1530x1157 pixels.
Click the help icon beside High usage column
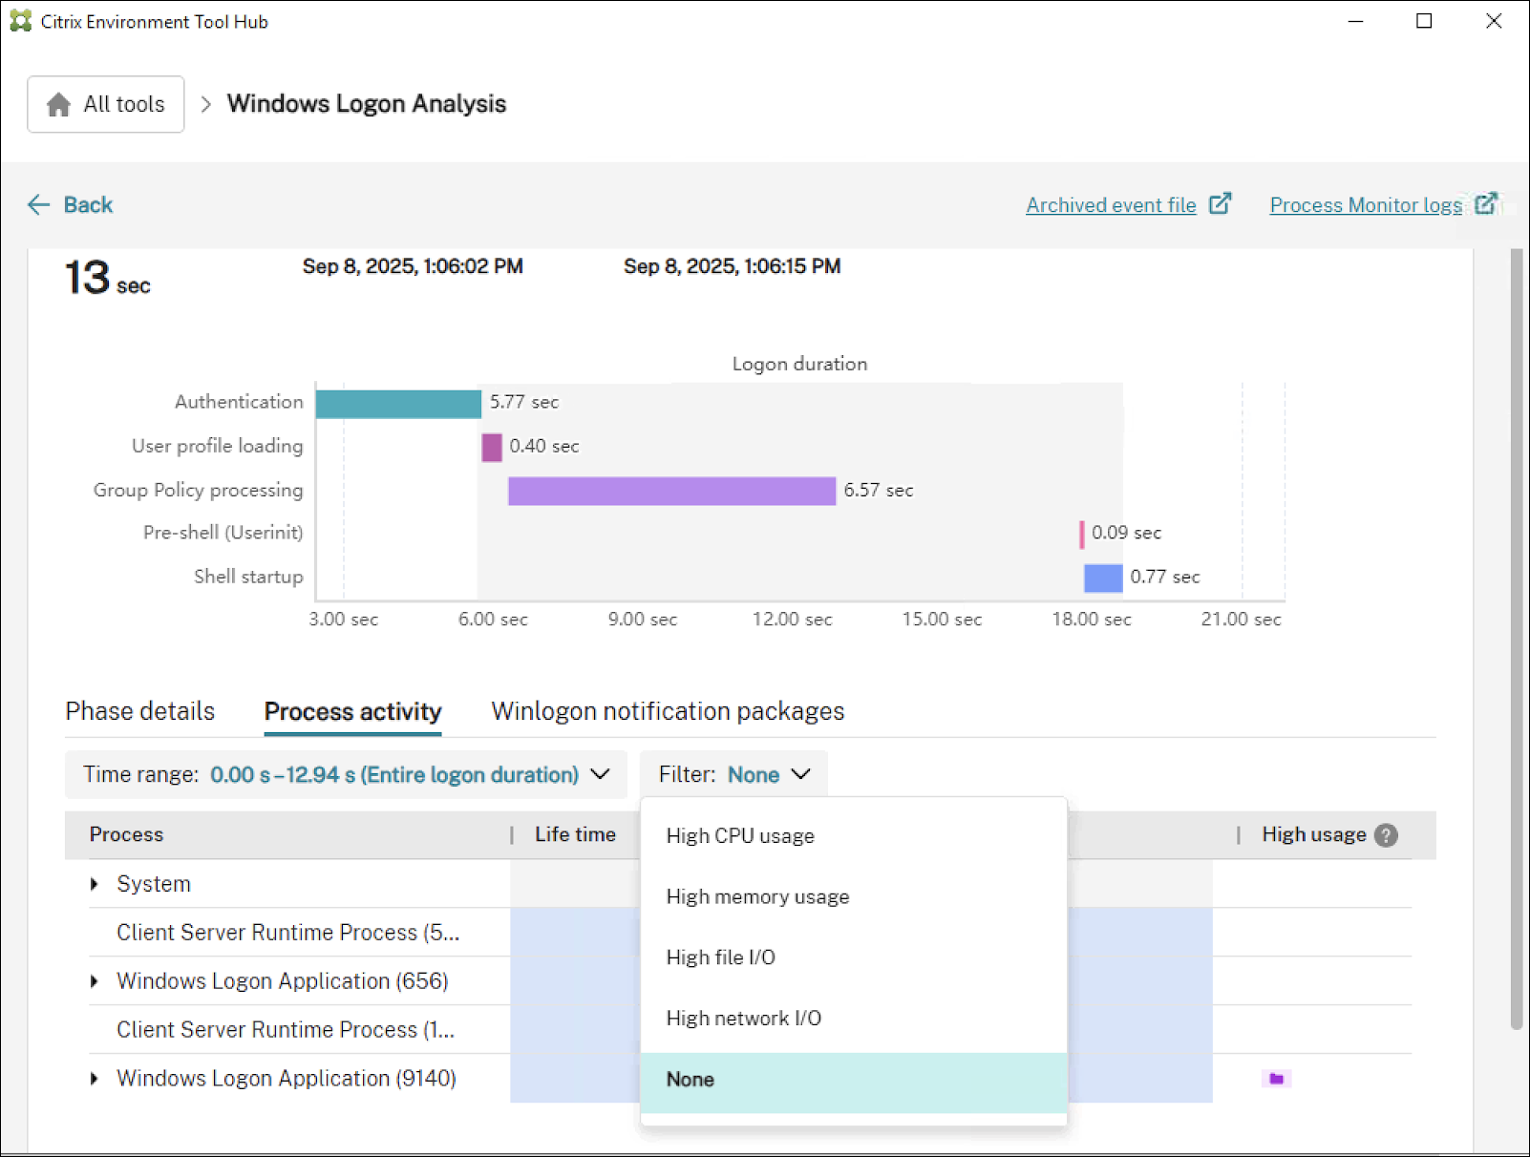tap(1385, 835)
